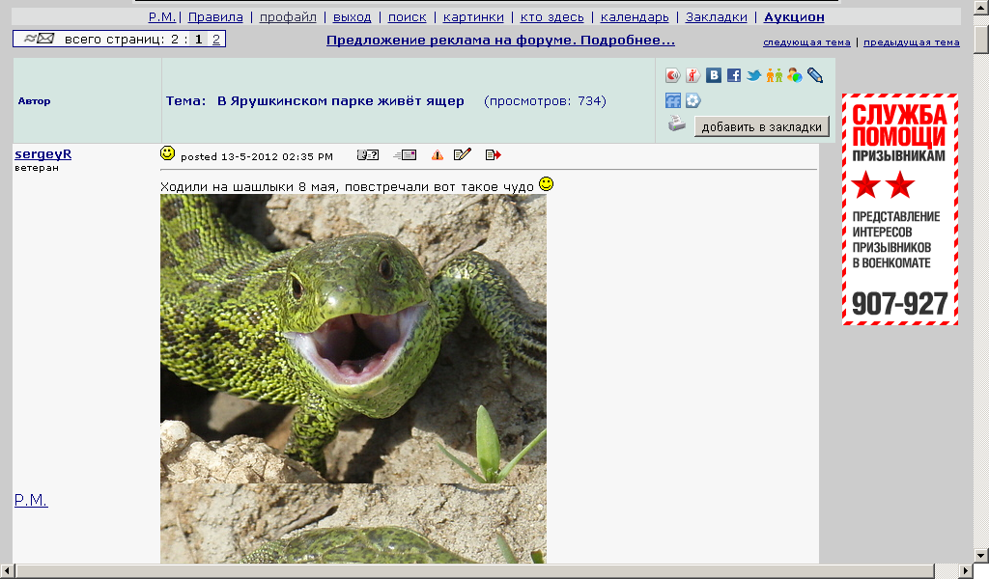
Task: Report post with the warning triangle icon
Action: [438, 155]
